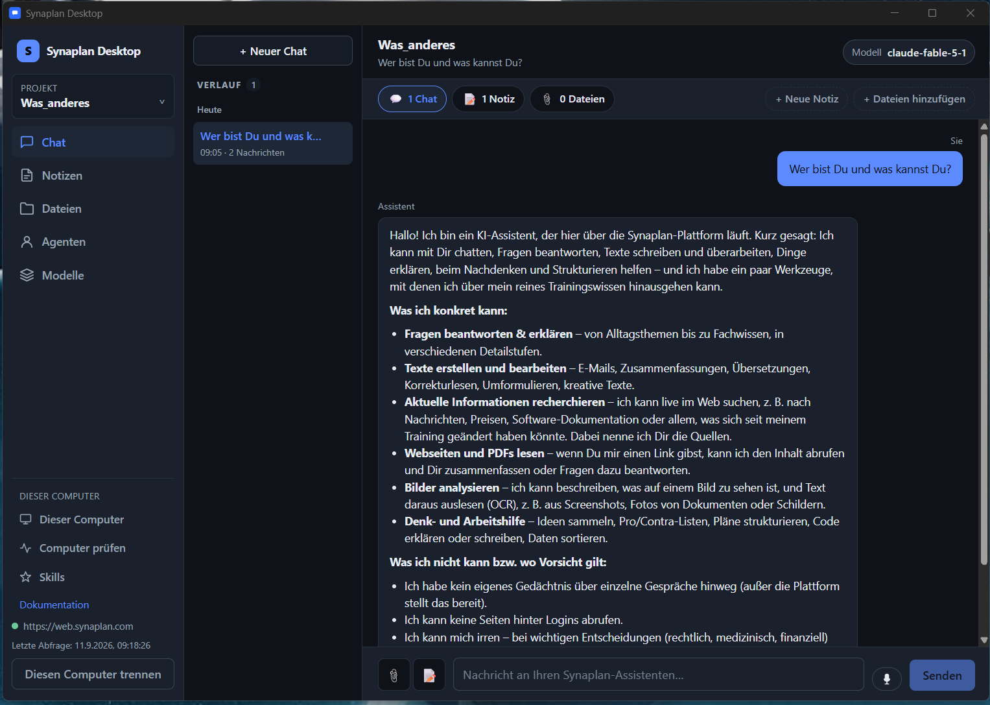Click the 'Letzte Abfrage' timestamp text
Image resolution: width=990 pixels, height=705 pixels.
pyautogui.click(x=81, y=646)
